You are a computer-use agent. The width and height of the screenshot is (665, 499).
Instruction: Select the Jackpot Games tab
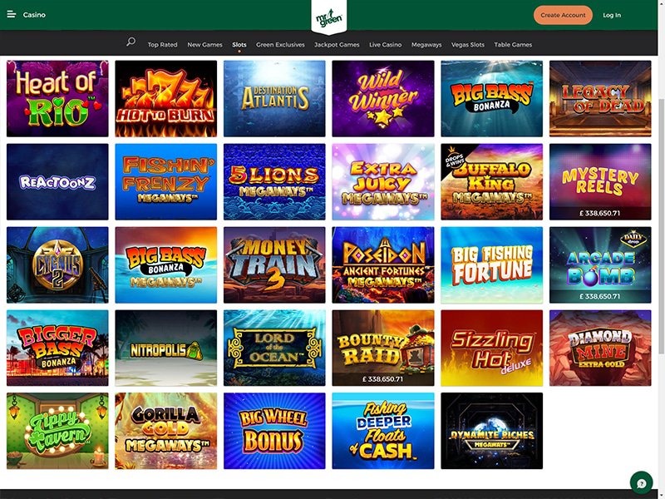point(337,45)
